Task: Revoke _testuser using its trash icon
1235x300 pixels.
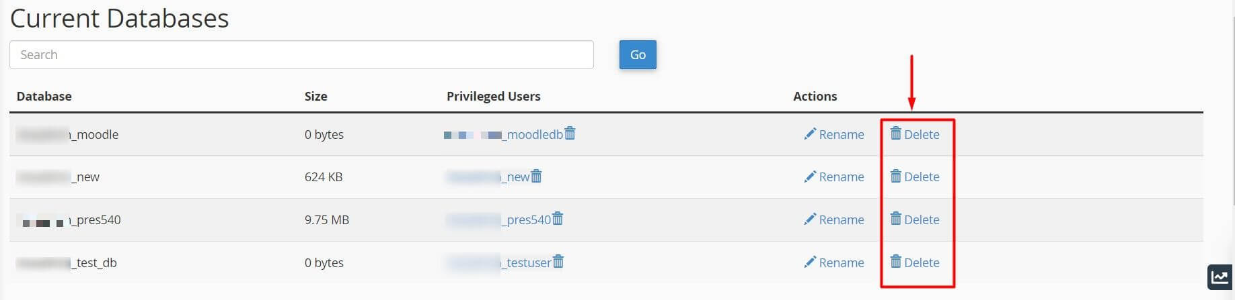Action: pos(558,262)
